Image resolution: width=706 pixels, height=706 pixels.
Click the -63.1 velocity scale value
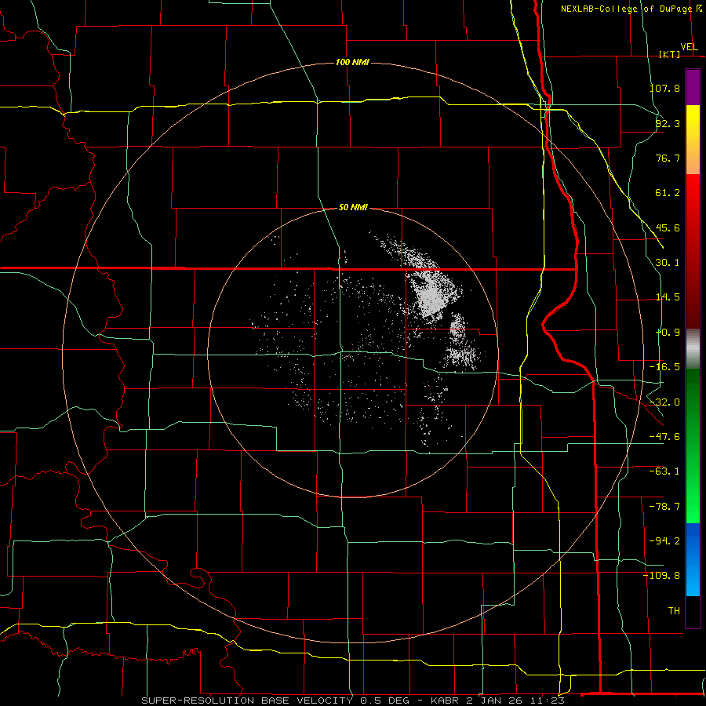664,471
